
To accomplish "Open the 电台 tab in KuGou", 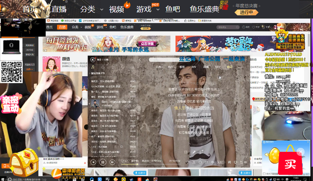I will pos(170,67).
